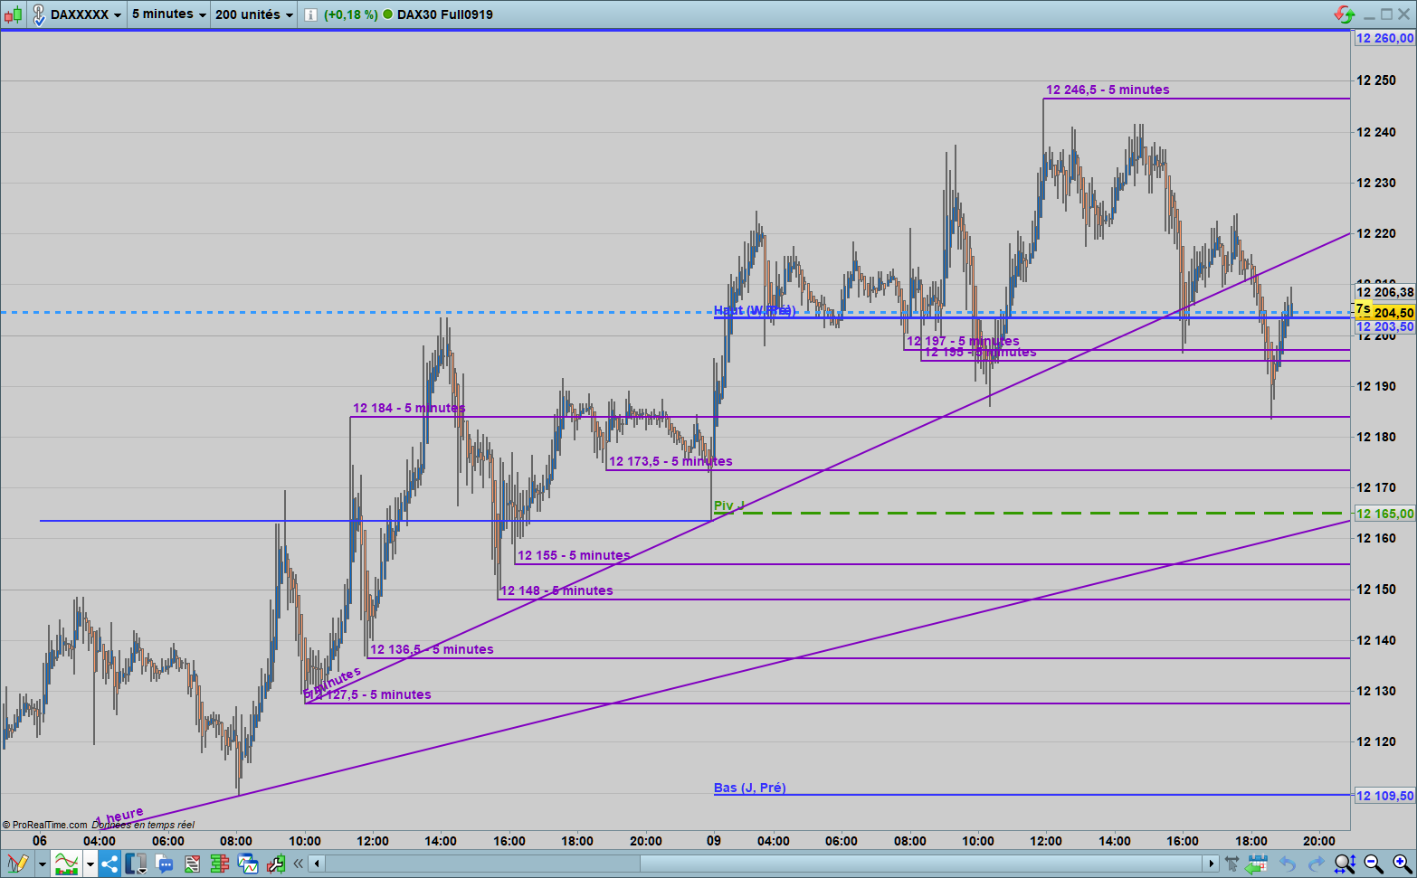Click the zoom out magnifier icon
1417x878 pixels.
point(1374,864)
